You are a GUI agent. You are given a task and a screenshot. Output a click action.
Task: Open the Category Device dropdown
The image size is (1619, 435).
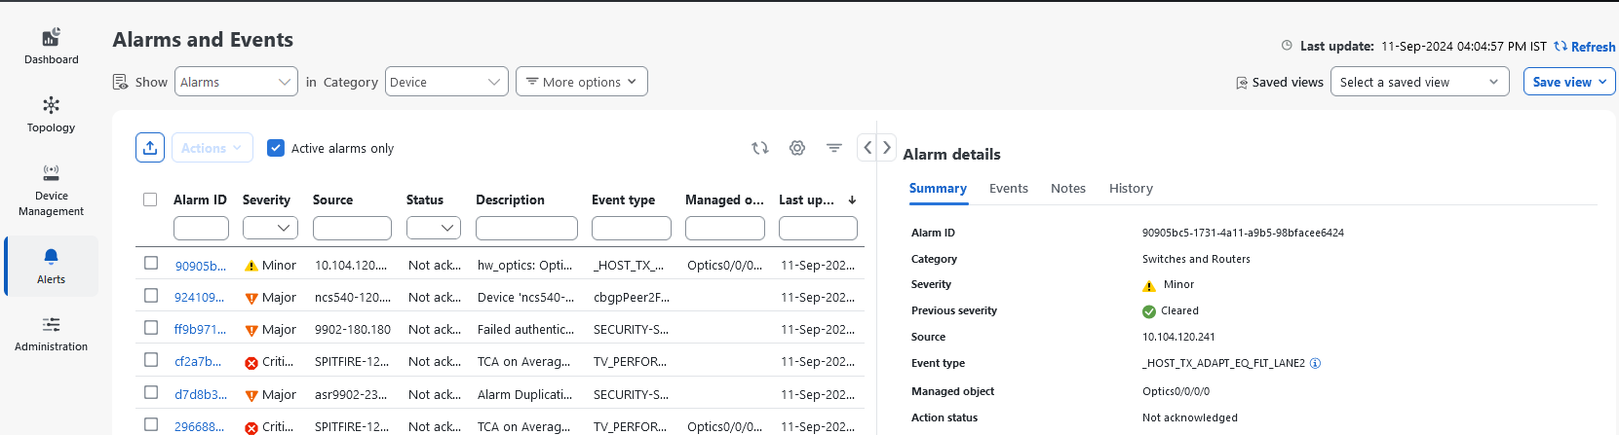tap(446, 82)
